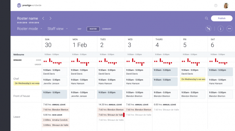Image resolution: width=235 pixels, height=131 pixels.
Task: Select the Roster view tab
Action: pos(93,29)
